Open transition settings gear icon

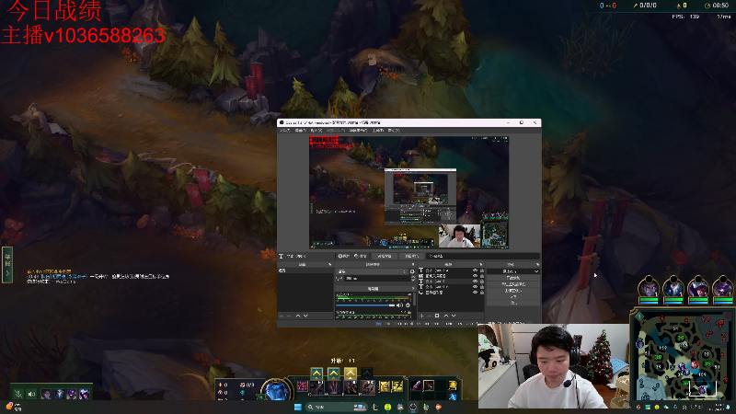(x=412, y=271)
